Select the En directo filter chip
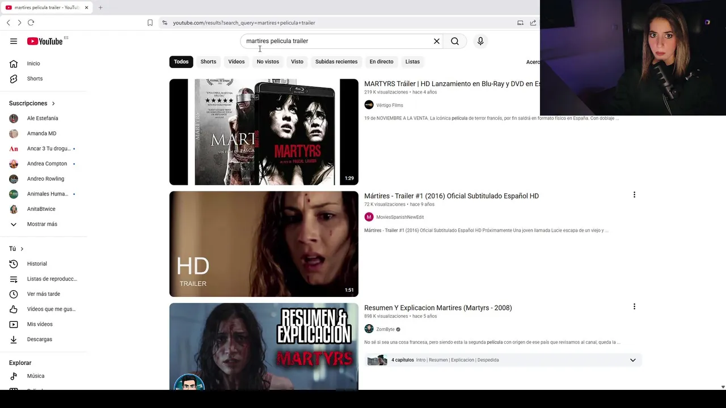 pos(381,62)
